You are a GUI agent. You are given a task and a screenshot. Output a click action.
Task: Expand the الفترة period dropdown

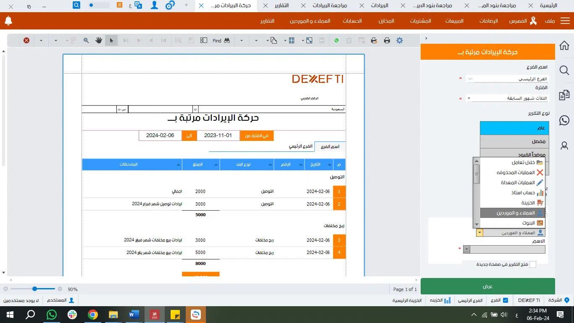(469, 98)
